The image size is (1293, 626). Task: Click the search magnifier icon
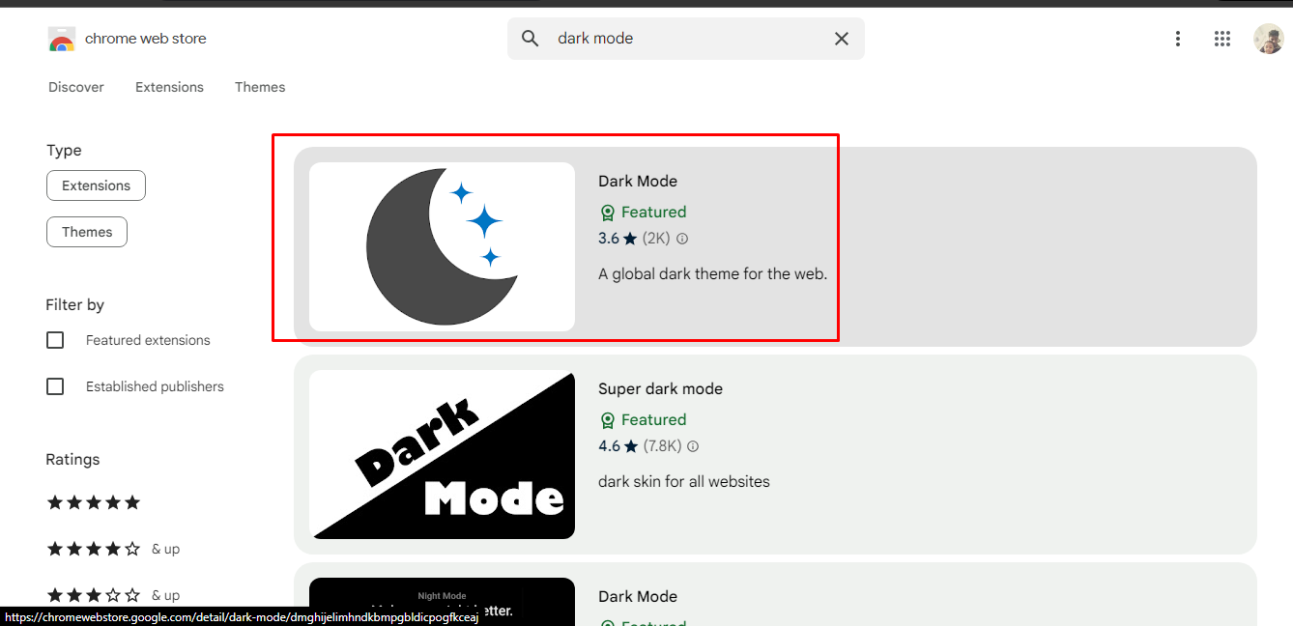coord(531,39)
